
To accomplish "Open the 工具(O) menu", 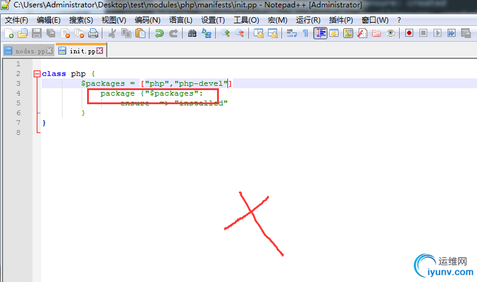I will pyautogui.click(x=246, y=20).
